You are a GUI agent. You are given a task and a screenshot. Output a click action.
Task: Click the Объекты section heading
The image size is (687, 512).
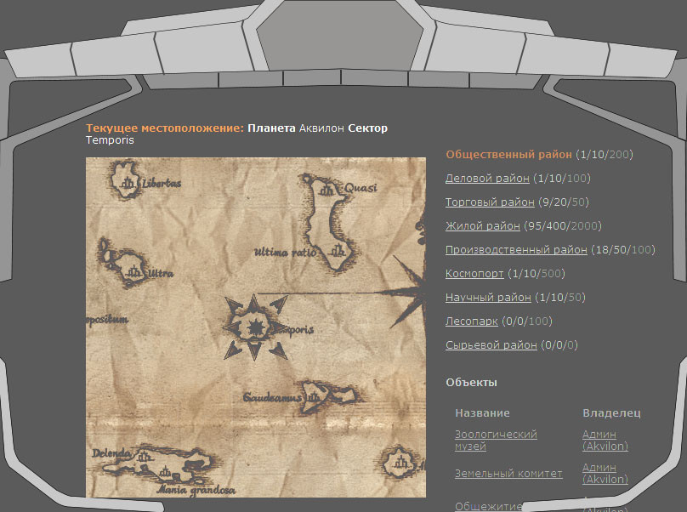point(471,382)
